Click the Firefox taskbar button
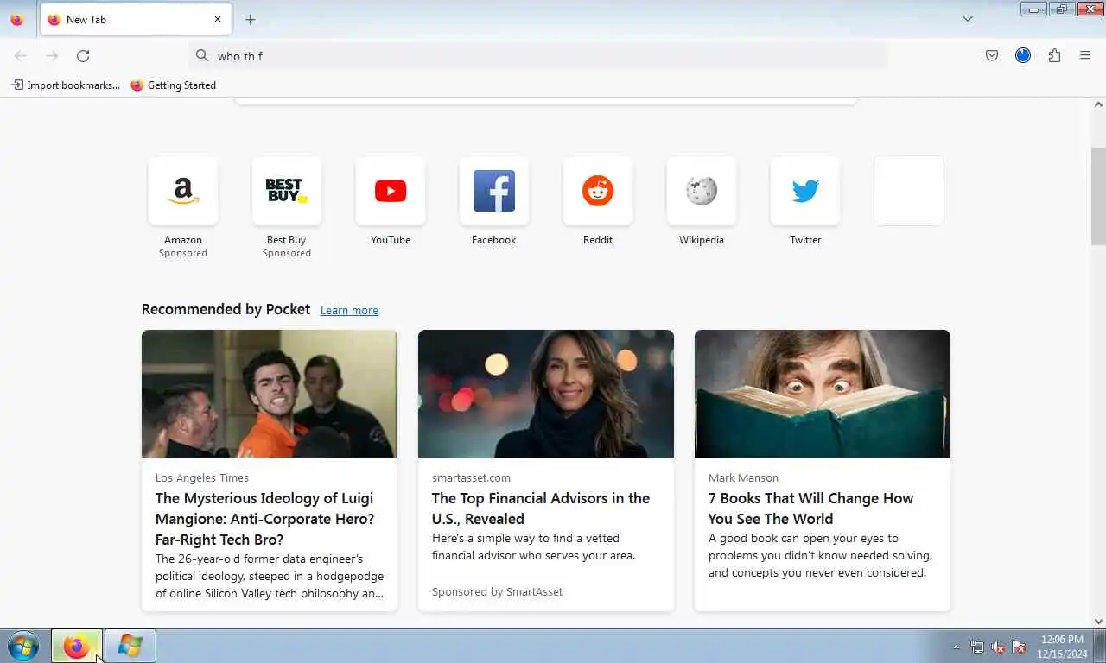Image resolution: width=1106 pixels, height=663 pixels. 77,646
